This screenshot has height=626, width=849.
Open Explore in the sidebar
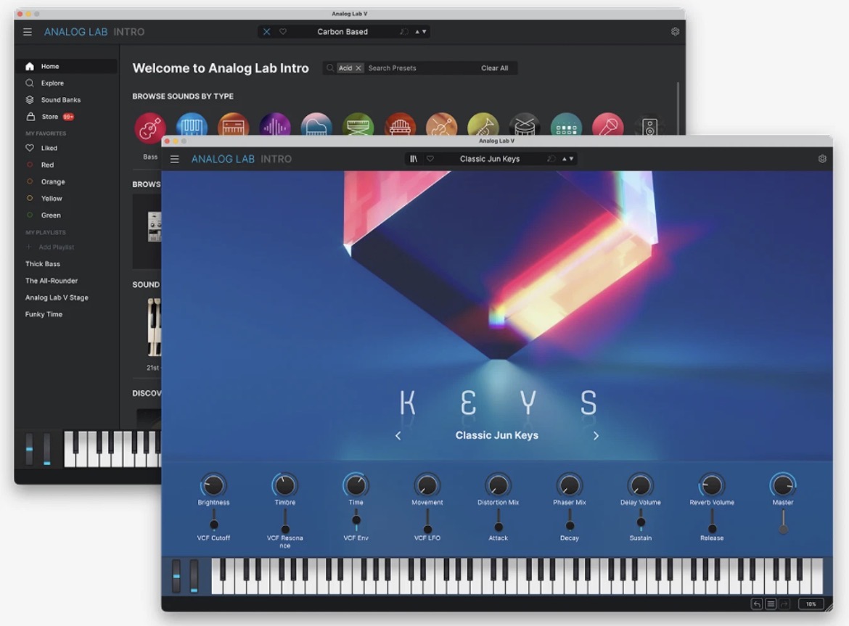point(52,83)
